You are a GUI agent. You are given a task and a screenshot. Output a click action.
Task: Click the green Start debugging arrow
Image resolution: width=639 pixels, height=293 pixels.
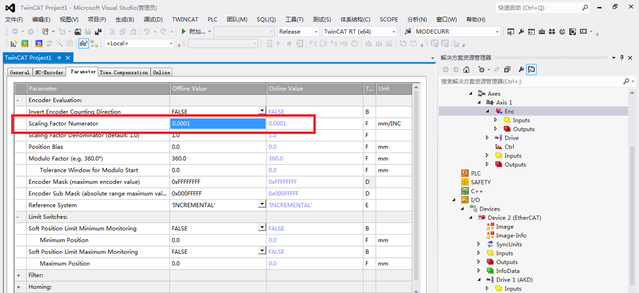pyautogui.click(x=183, y=32)
